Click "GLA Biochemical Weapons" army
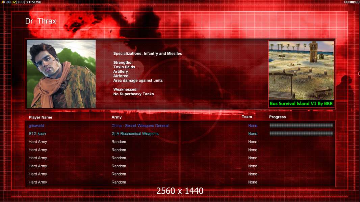 point(135,134)
